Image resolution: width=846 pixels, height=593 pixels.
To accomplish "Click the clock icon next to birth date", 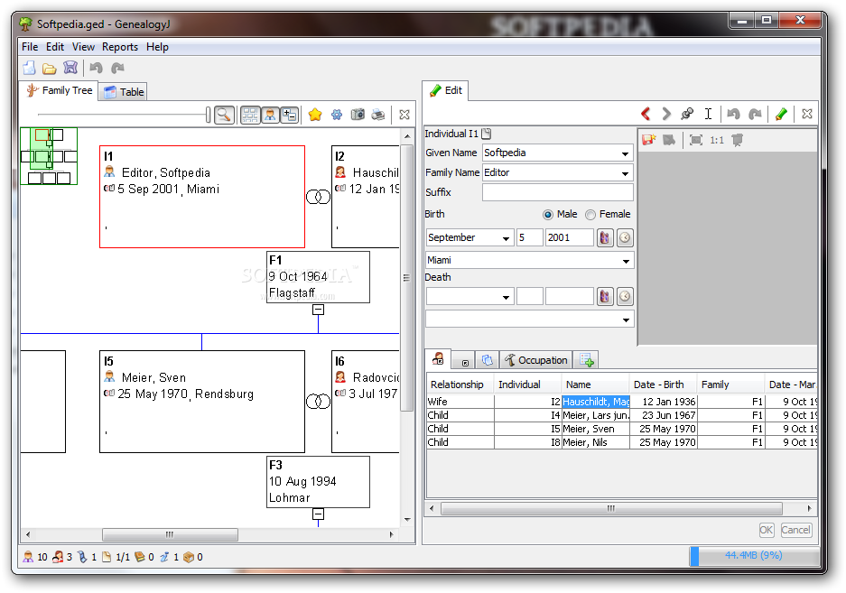I will click(x=625, y=237).
